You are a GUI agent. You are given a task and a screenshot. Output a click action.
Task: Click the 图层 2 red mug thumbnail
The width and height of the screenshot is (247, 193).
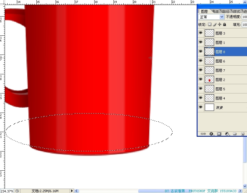(209, 80)
